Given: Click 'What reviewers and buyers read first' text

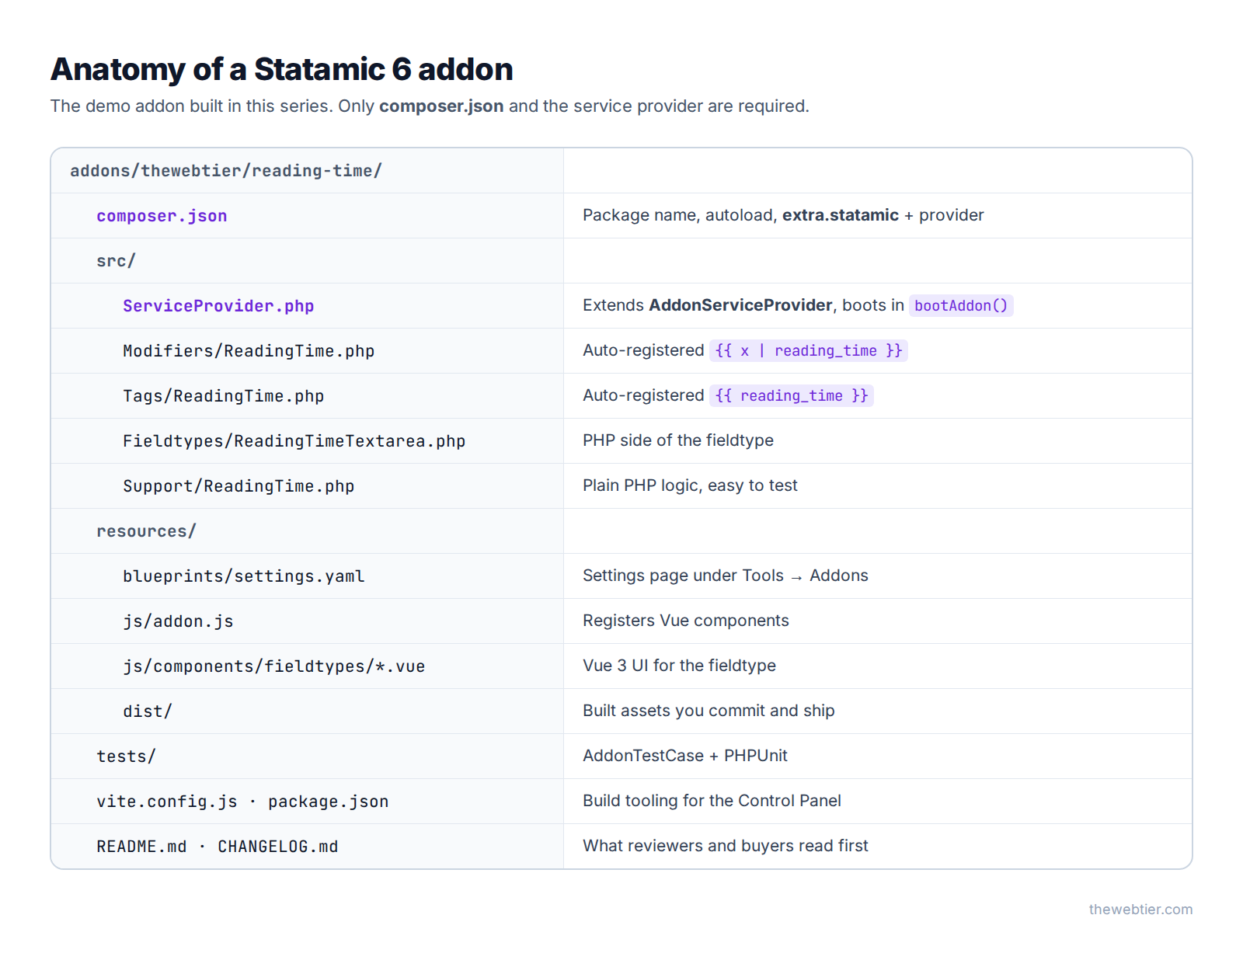Looking at the screenshot, I should point(726,846).
